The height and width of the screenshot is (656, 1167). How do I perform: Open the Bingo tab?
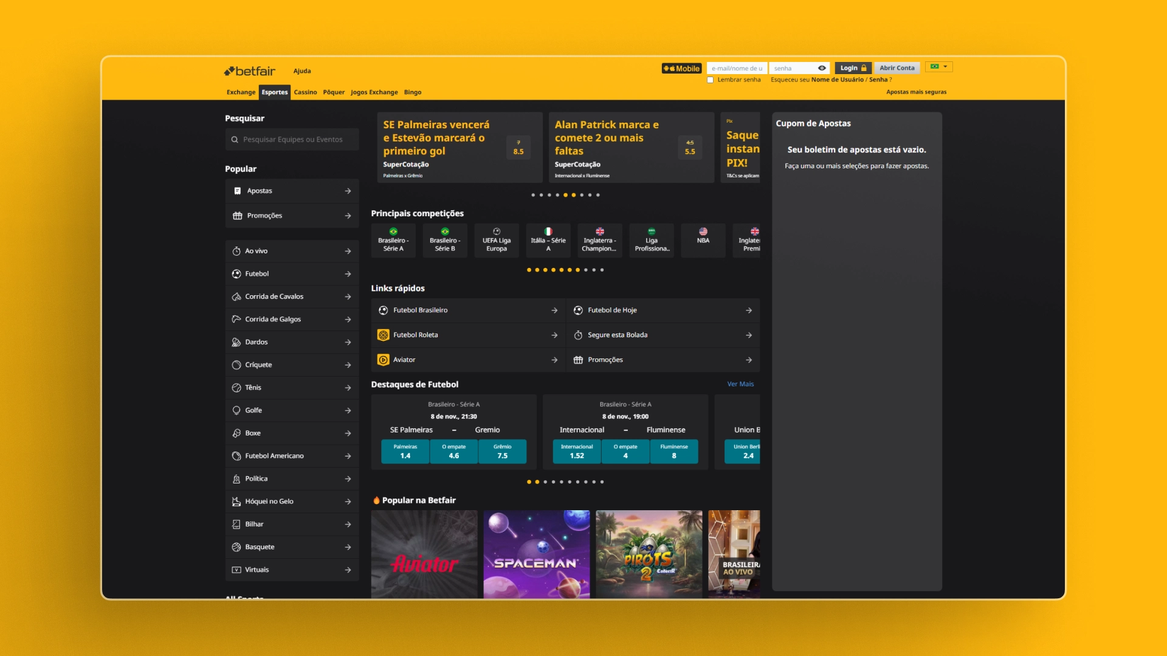413,92
